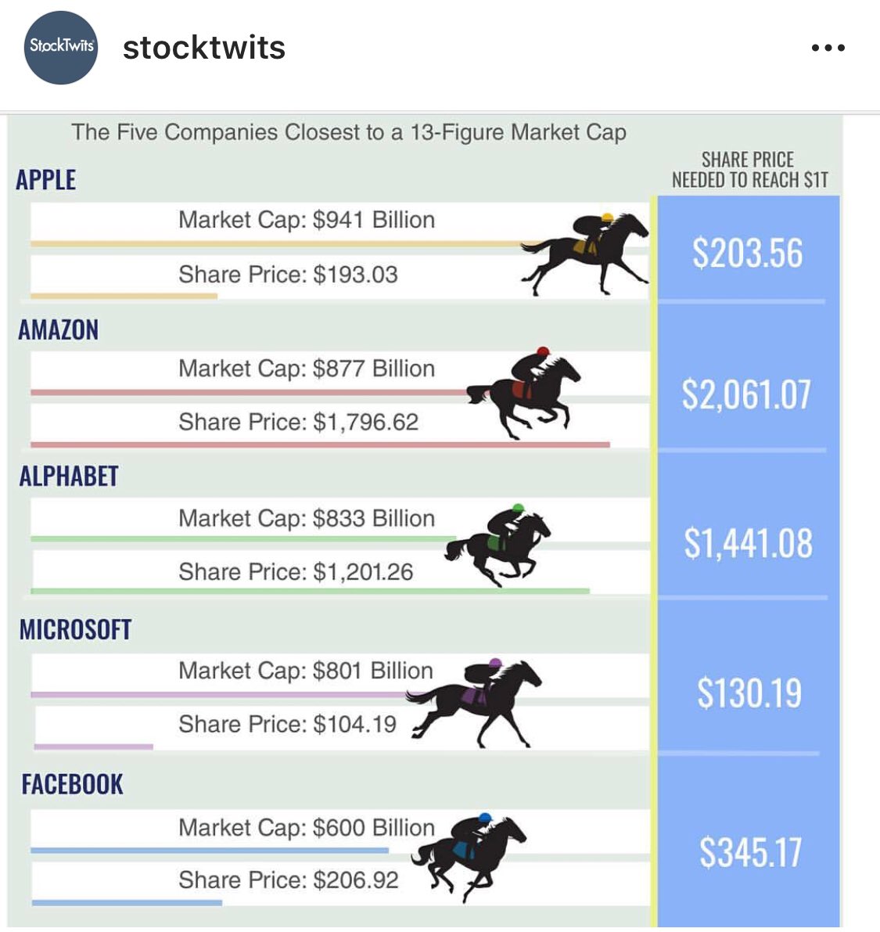
Task: Click the APPLE company heading
Action: coord(45,179)
